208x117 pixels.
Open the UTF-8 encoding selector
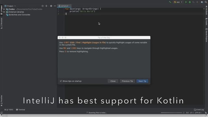(198, 113)
